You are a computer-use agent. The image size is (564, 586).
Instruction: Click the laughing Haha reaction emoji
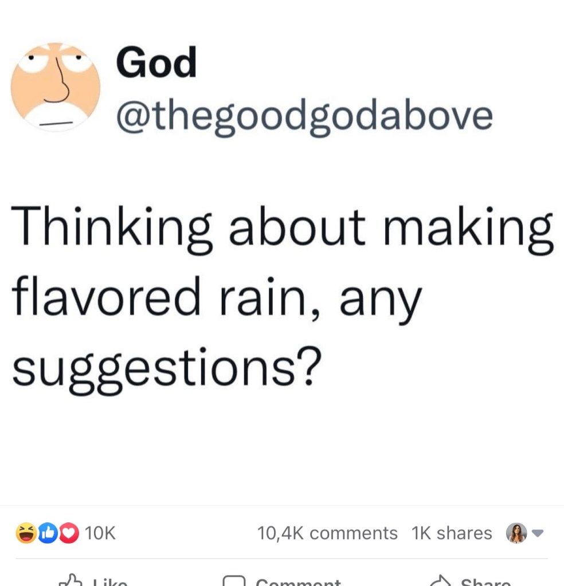(25, 534)
